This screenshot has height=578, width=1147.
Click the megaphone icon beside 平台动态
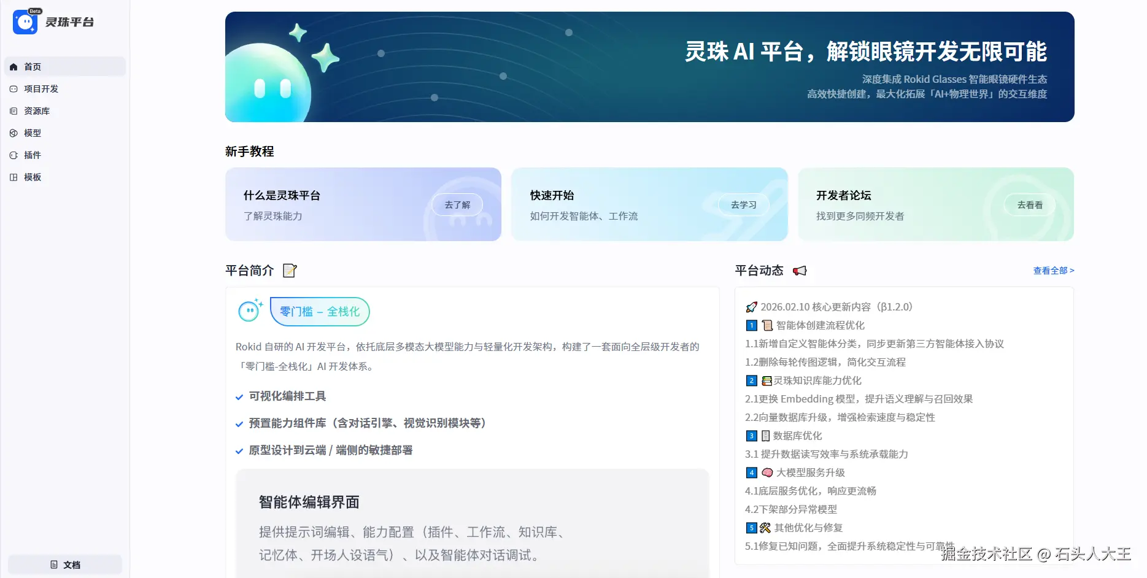800,271
